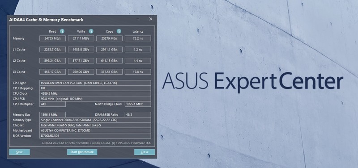Click the DRAM:FSB Ratio field
The height and width of the screenshot is (168, 358).
click(138, 115)
